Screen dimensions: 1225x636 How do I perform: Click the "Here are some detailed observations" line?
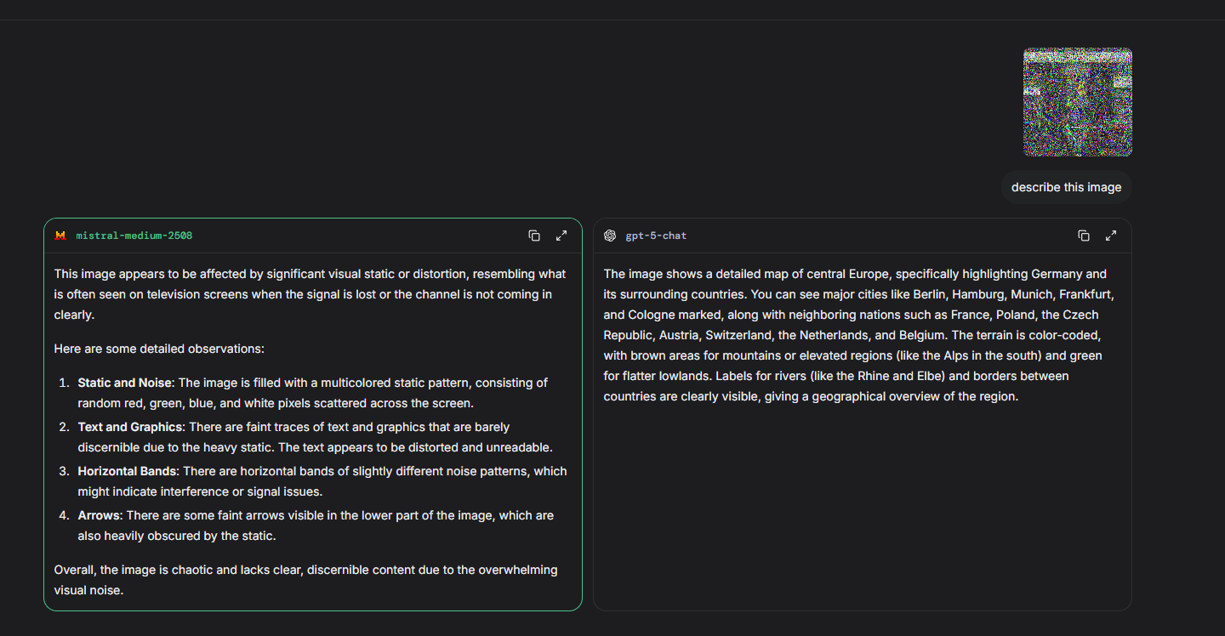click(159, 349)
